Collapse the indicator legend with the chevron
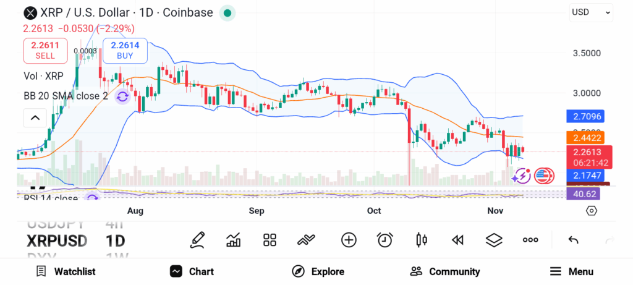 35,117
